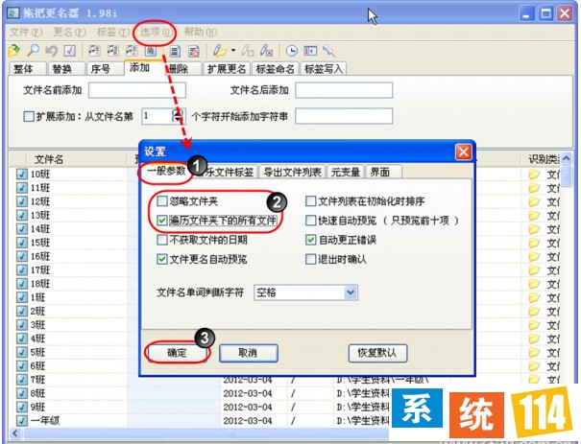Open the 更名 menu
This screenshot has width=581, height=444.
(x=70, y=33)
